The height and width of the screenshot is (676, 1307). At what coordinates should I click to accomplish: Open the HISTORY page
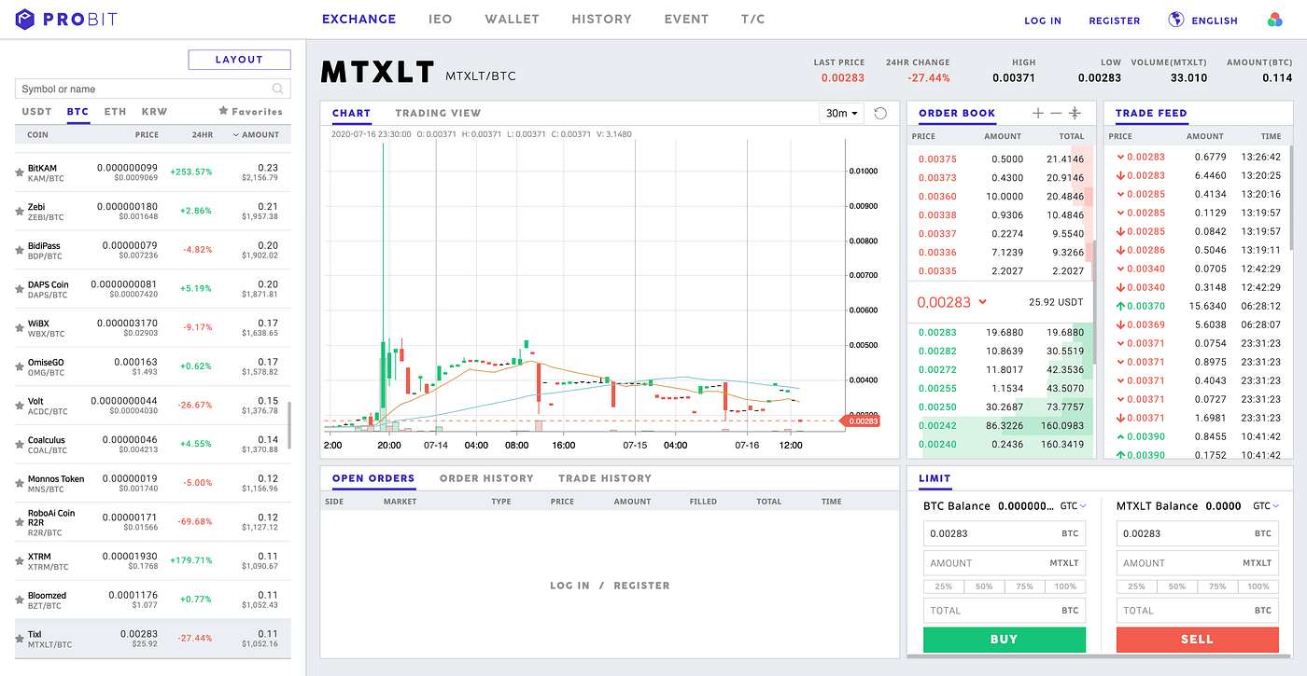602,19
